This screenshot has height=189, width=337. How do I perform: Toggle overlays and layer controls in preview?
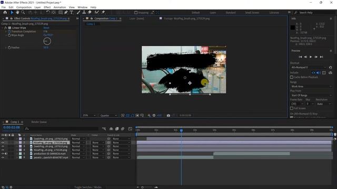(324, 73)
